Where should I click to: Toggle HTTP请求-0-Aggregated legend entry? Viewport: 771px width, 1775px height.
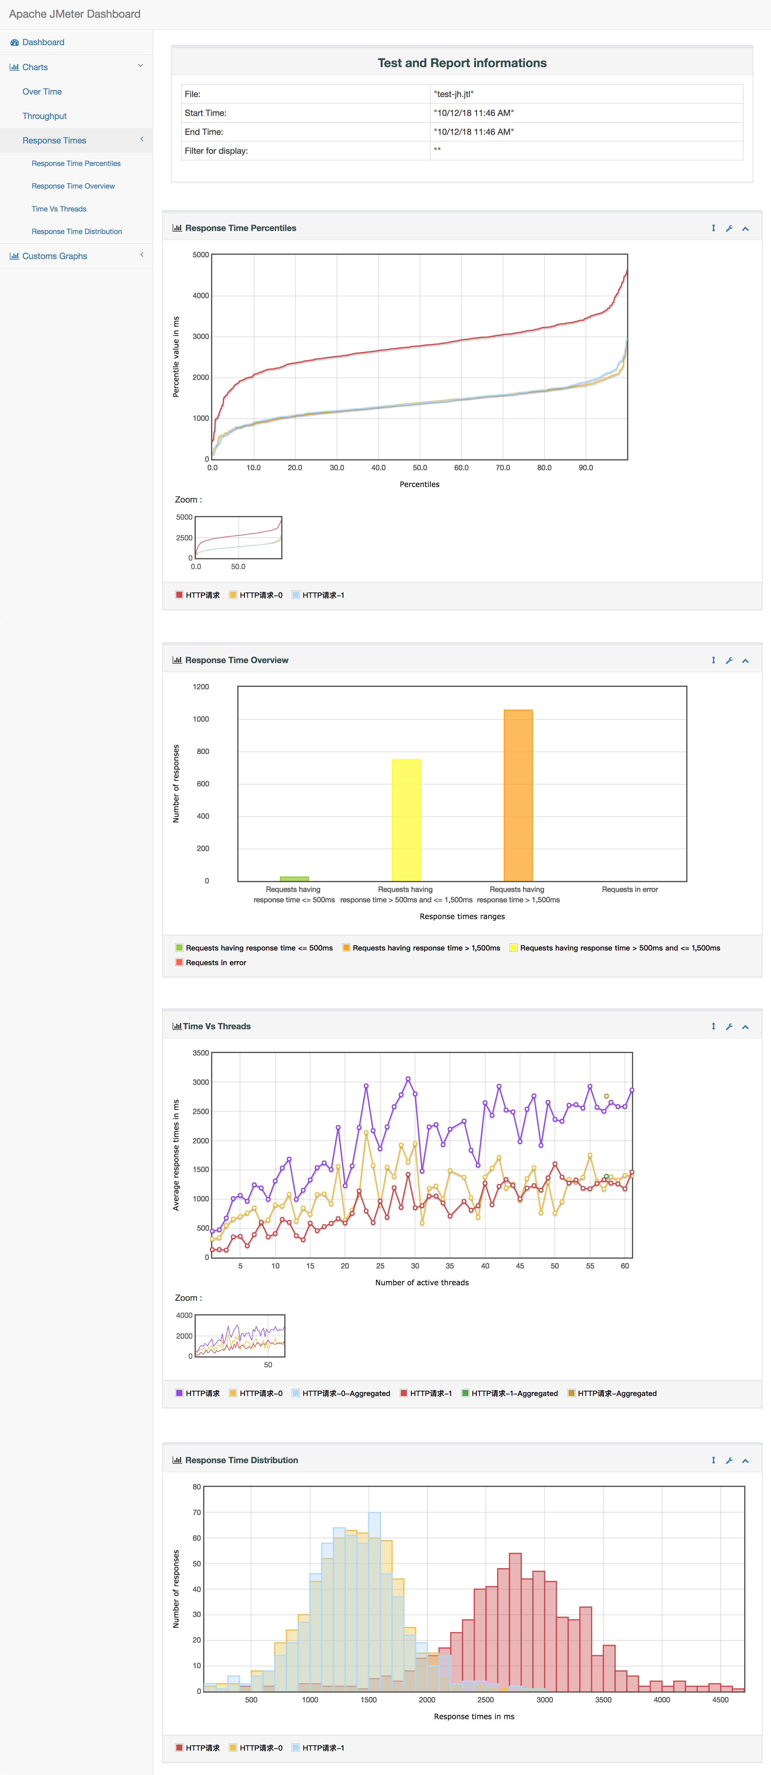341,1393
